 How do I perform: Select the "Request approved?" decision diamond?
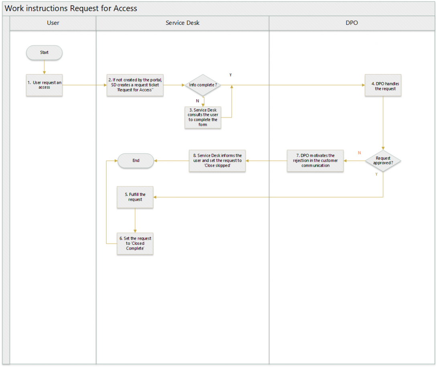(x=383, y=161)
